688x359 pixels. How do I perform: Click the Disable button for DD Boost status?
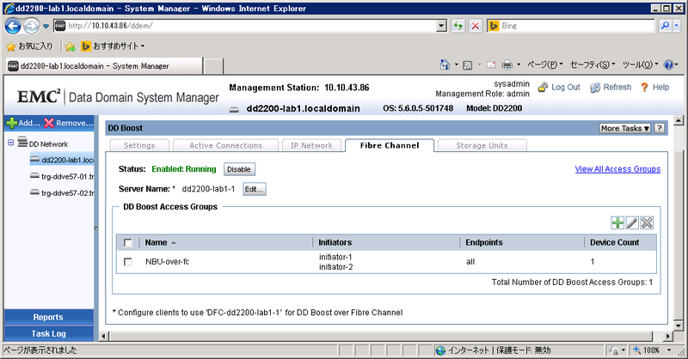coord(239,169)
